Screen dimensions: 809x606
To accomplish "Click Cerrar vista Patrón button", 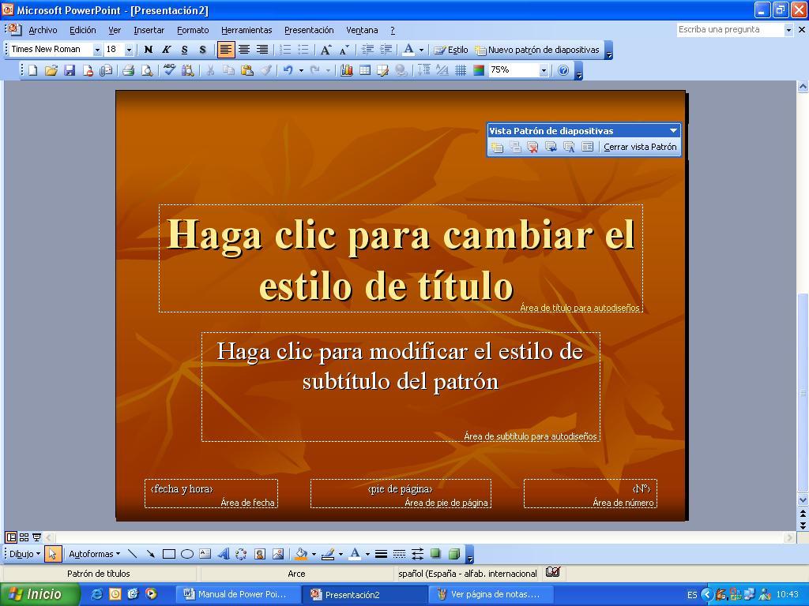I will click(x=640, y=147).
